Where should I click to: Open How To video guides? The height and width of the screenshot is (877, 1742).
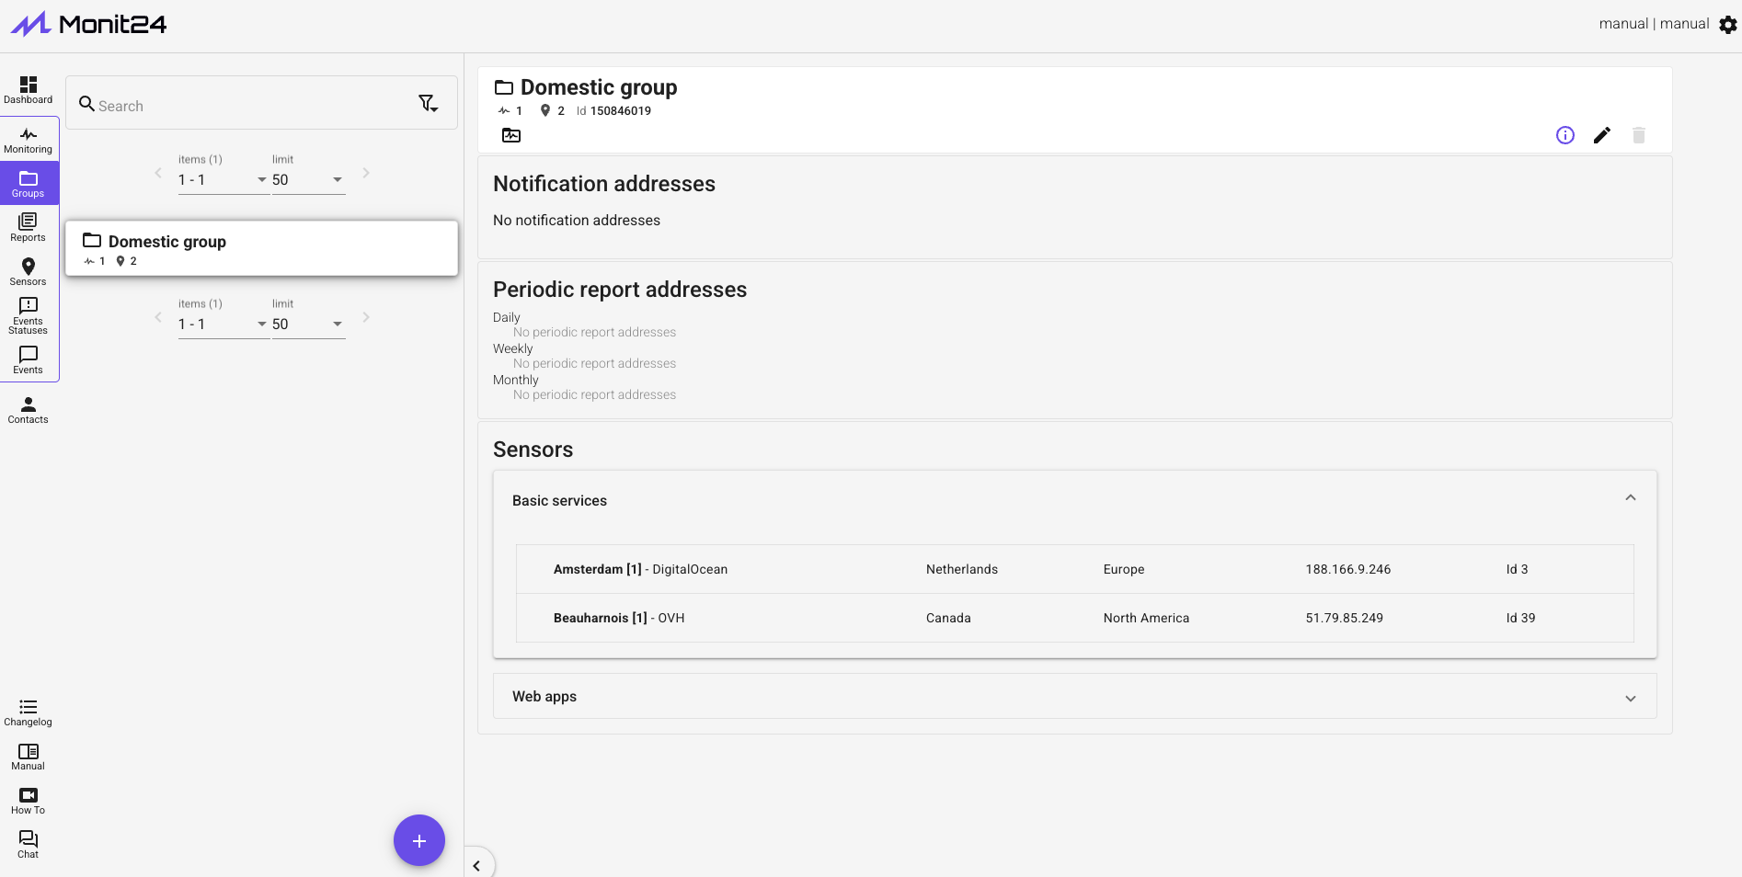28,800
